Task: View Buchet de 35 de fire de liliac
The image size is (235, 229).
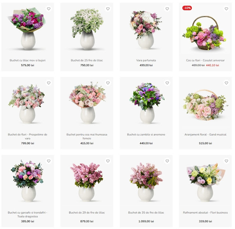Action: click(x=146, y=212)
